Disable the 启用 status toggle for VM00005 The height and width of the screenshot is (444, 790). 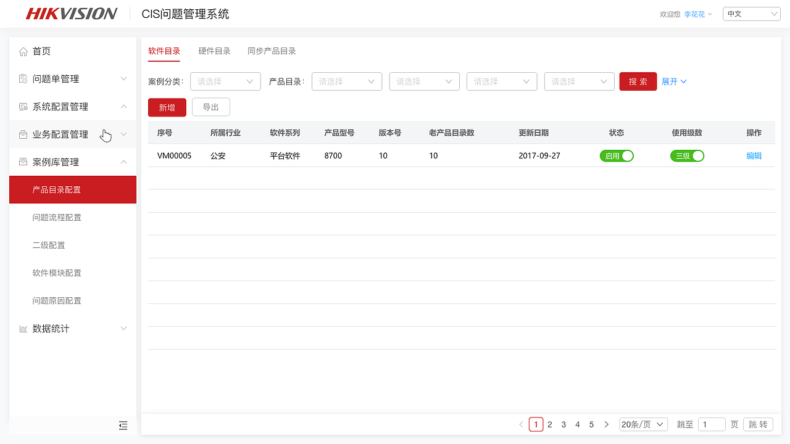[617, 155]
